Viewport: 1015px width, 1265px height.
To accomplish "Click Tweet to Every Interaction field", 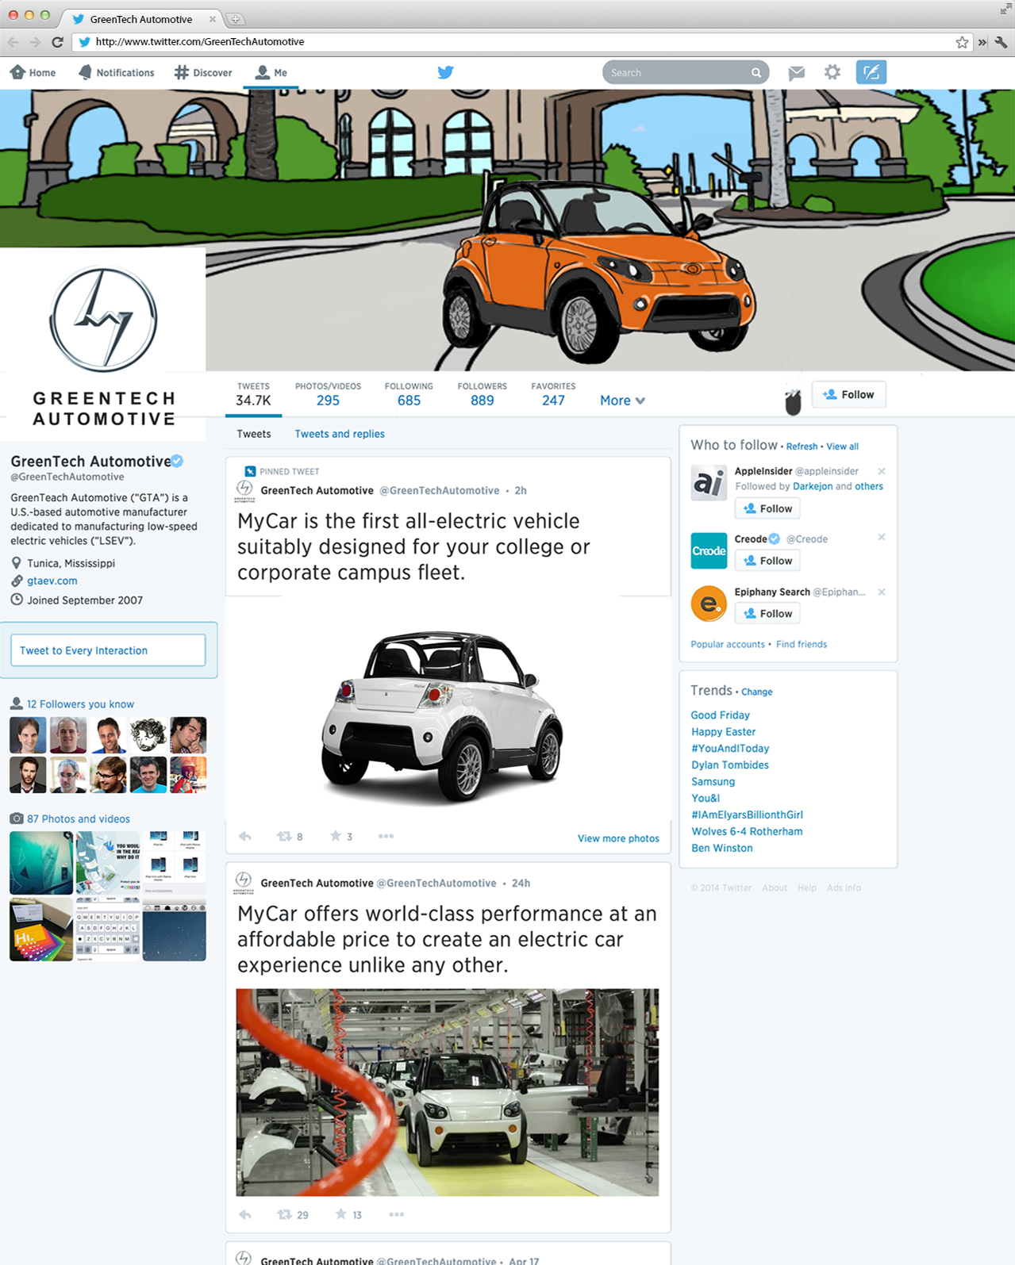I will 108,650.
